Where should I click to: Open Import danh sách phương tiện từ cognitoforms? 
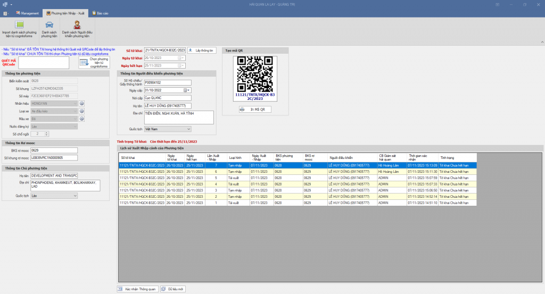point(19,29)
